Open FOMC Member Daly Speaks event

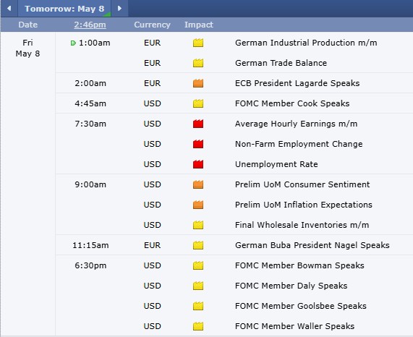tap(291, 286)
